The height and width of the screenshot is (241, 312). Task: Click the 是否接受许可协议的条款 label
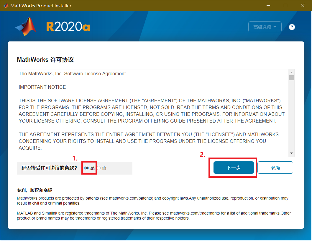click(49, 168)
